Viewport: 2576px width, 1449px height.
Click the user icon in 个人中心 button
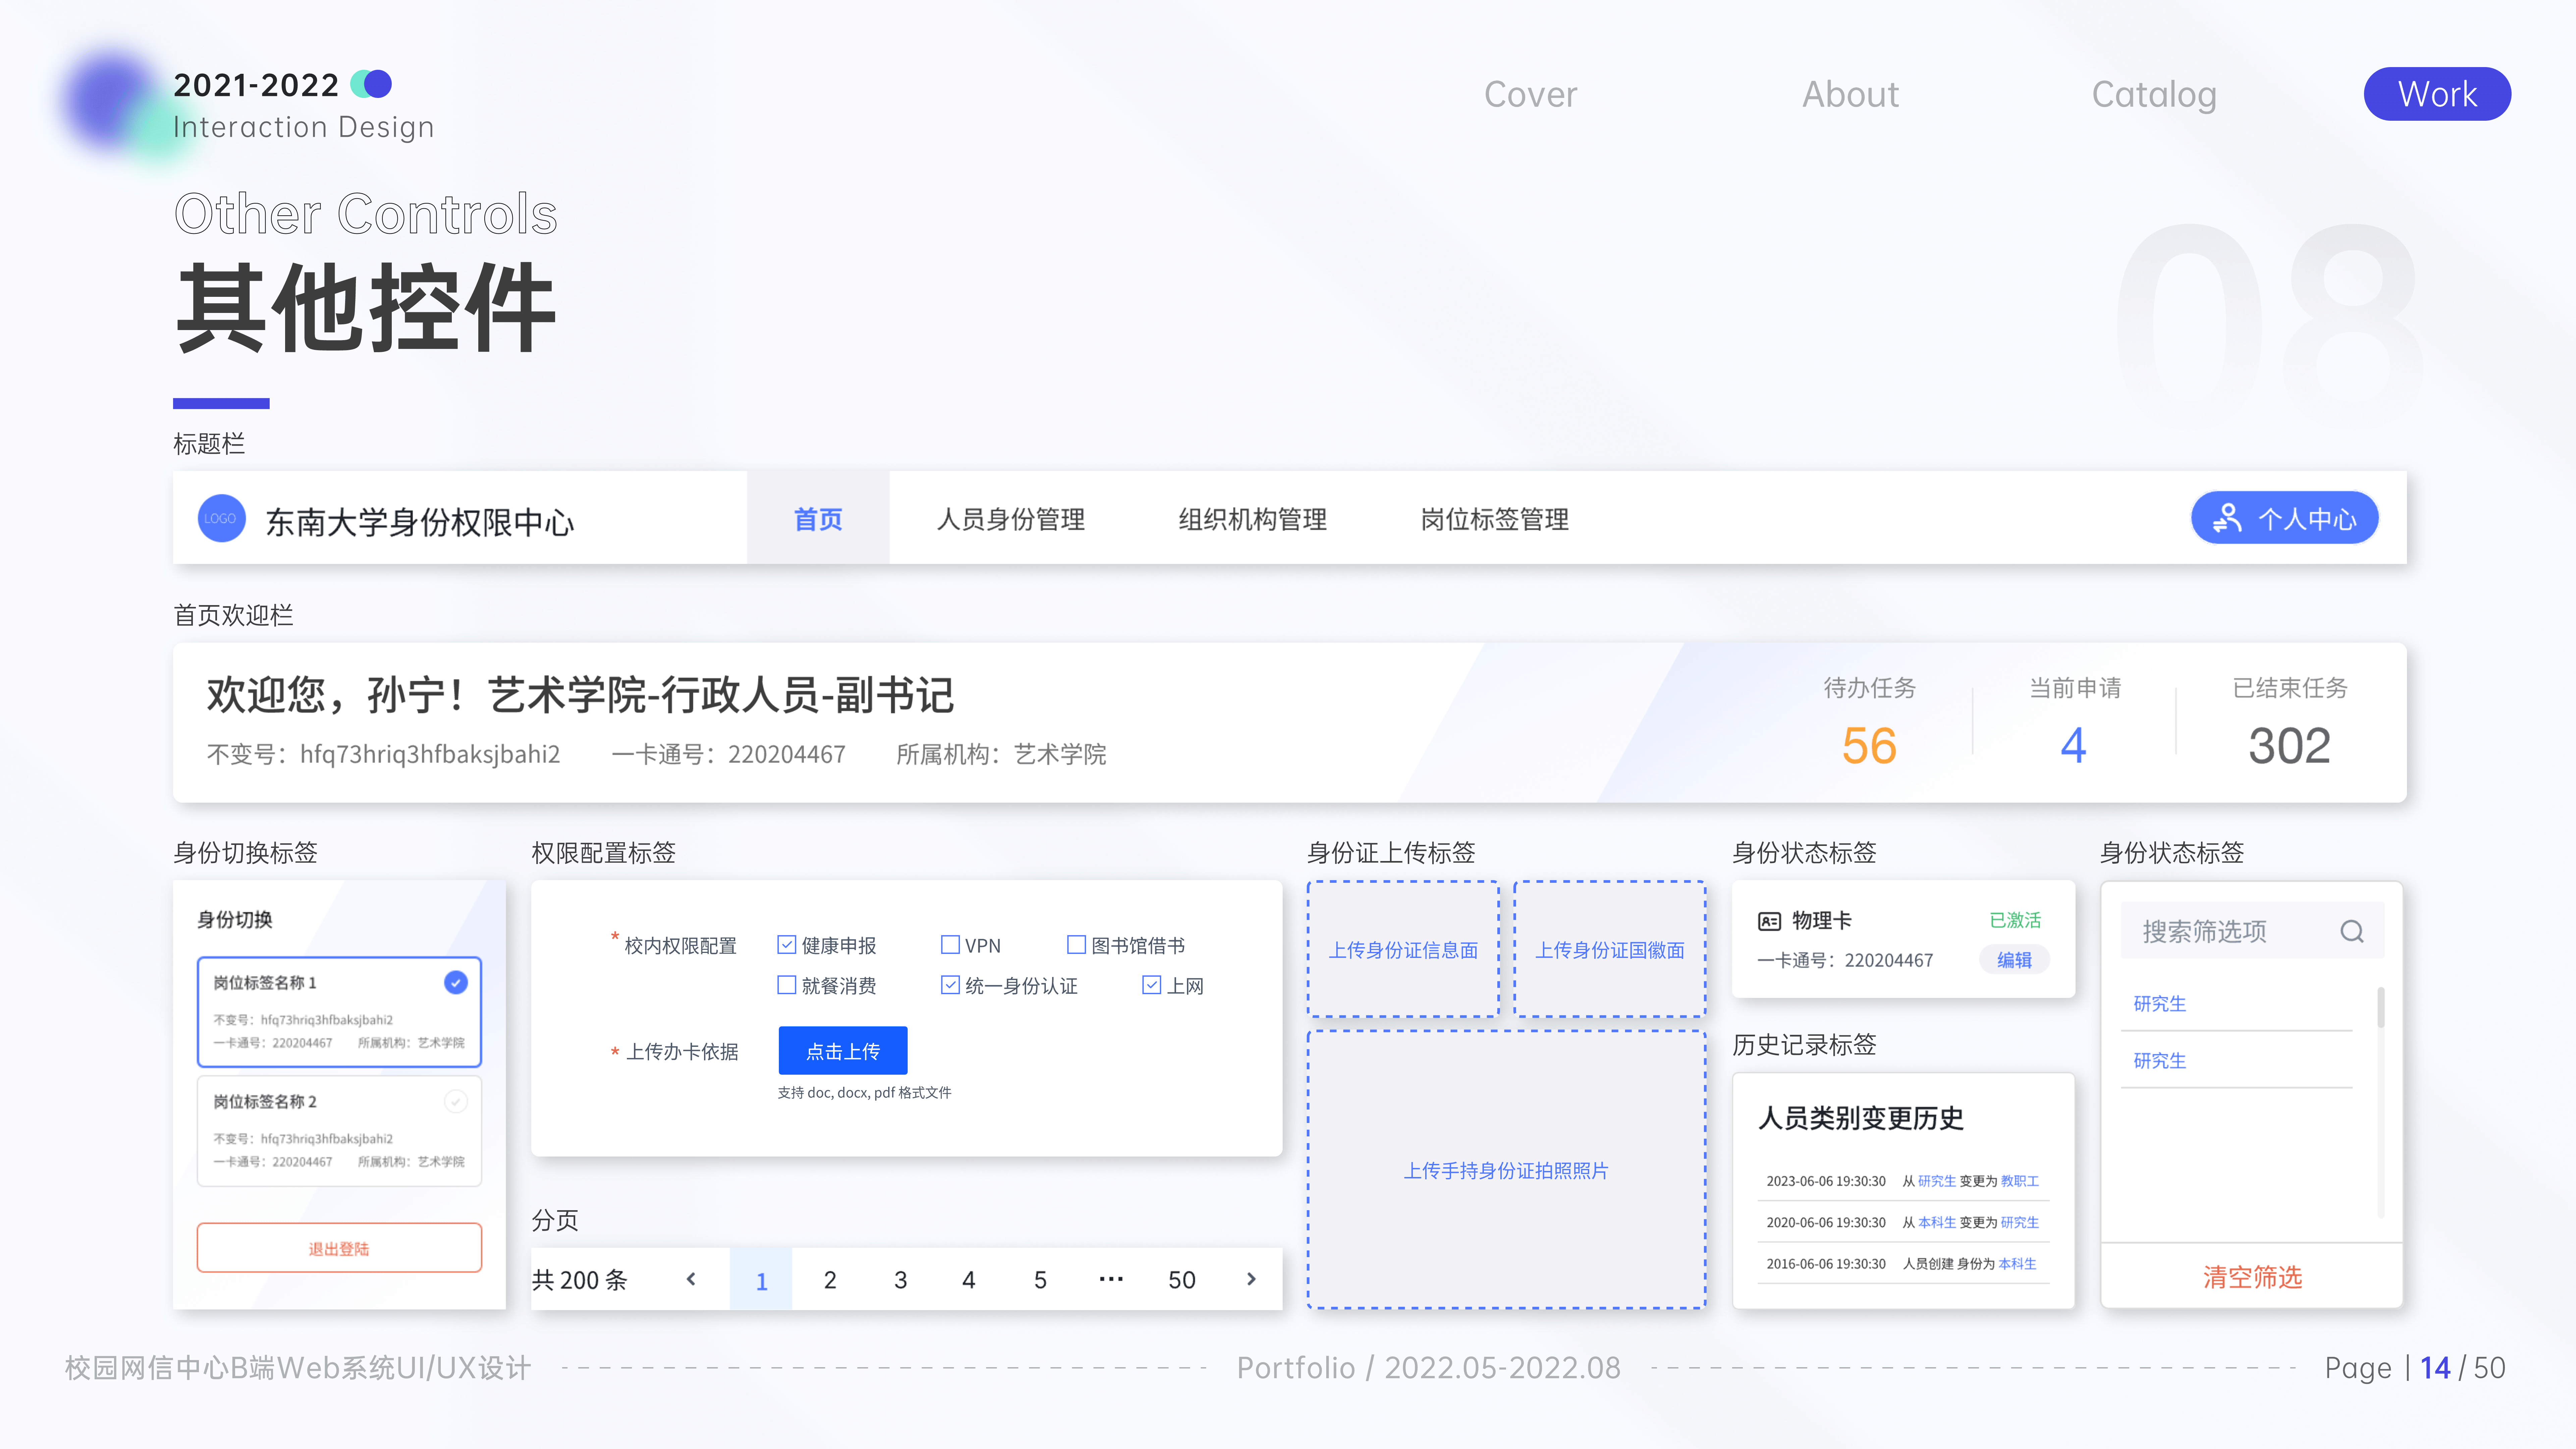(x=2227, y=518)
